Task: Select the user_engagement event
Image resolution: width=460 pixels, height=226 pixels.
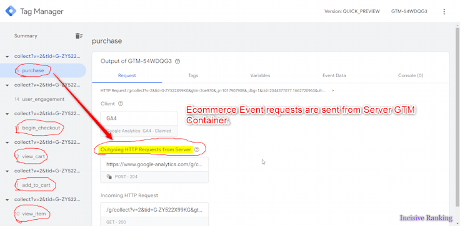Action: [43, 99]
